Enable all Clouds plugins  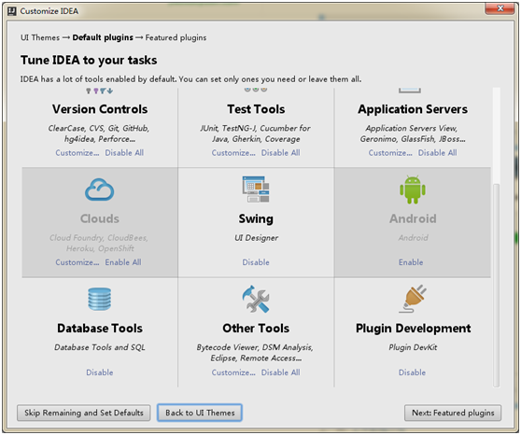(x=123, y=262)
